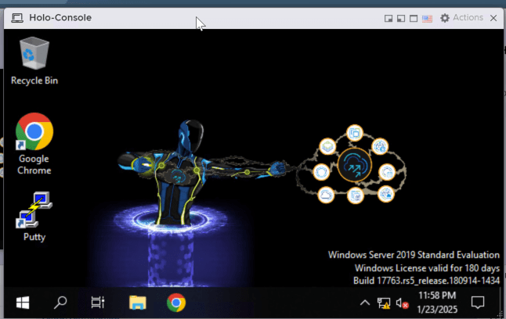Switch console to full-size window view

tap(413, 18)
